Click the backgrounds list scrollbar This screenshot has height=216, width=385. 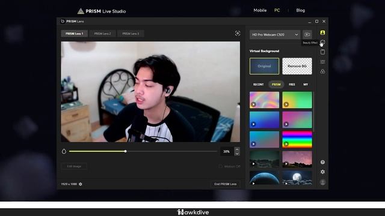[313, 112]
